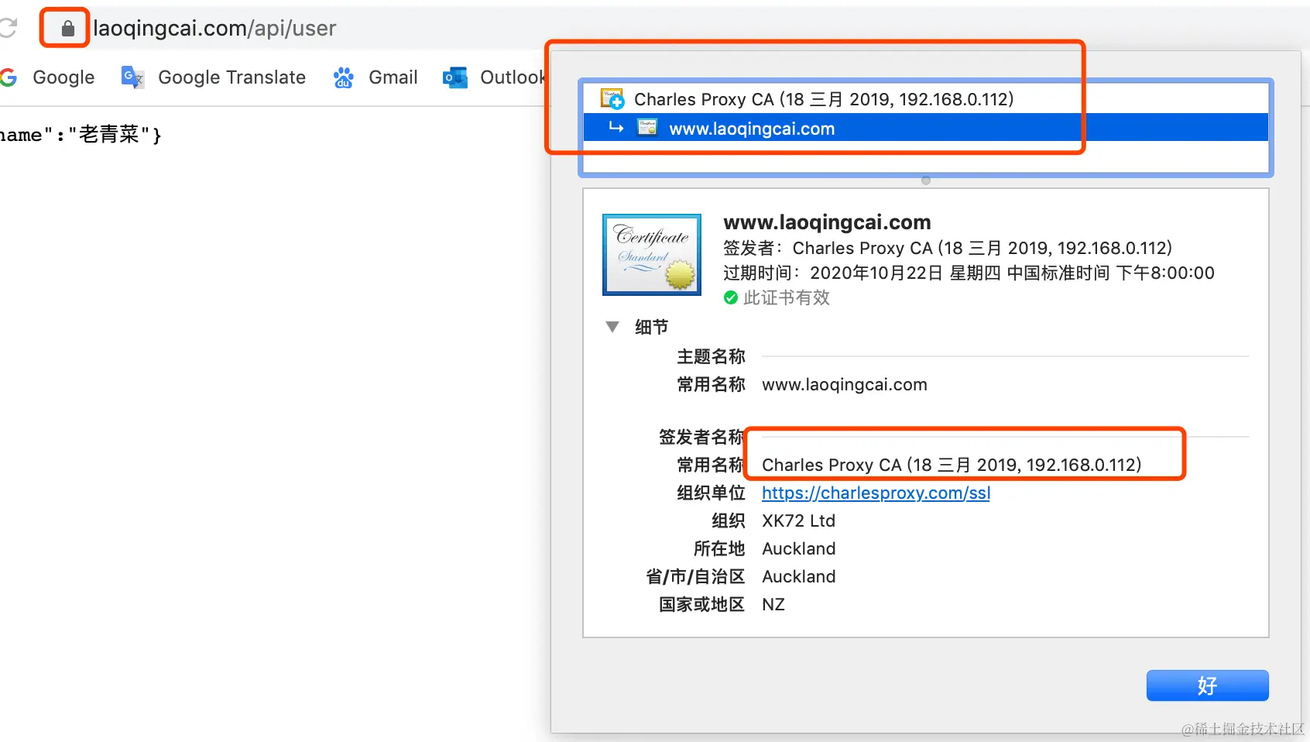Click the organization value XK72 Ltd
Image resolution: width=1310 pixels, height=742 pixels.
[x=798, y=520]
